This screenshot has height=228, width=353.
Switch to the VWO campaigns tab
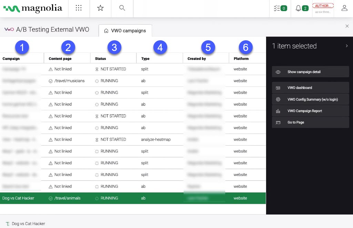coord(125,31)
